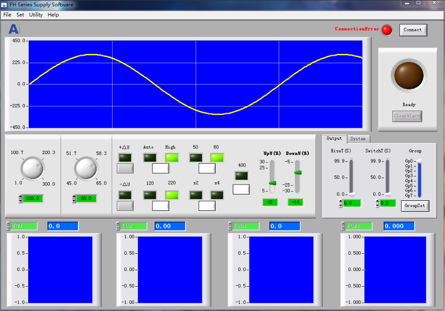Viewport: 445px width, 311px height.
Task: Click the UpU value field showing 12
Action: click(270, 202)
